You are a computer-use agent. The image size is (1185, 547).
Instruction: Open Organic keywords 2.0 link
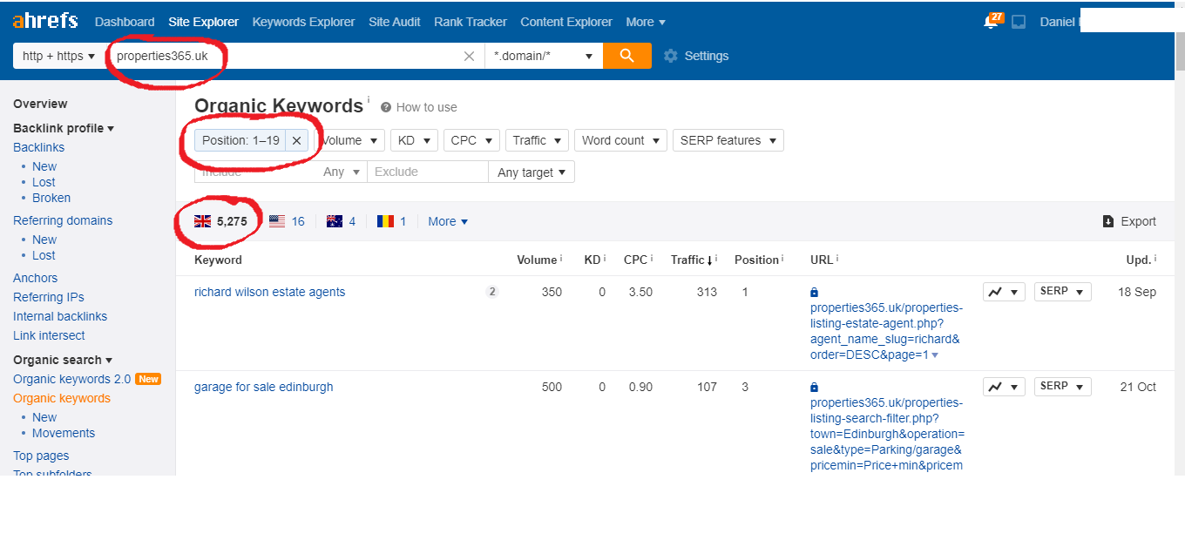(71, 379)
